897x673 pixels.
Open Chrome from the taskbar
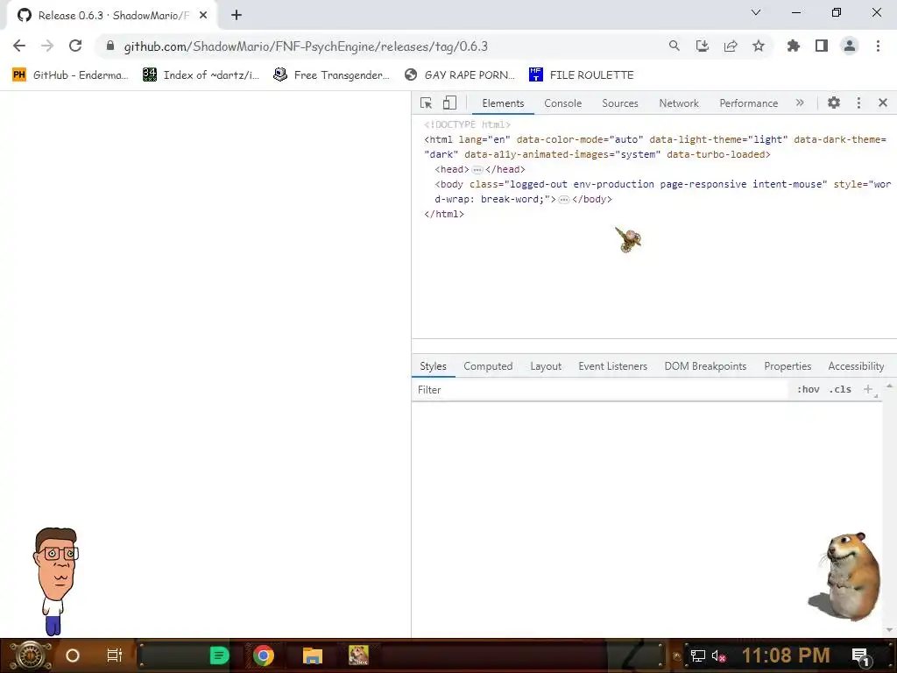(x=264, y=655)
